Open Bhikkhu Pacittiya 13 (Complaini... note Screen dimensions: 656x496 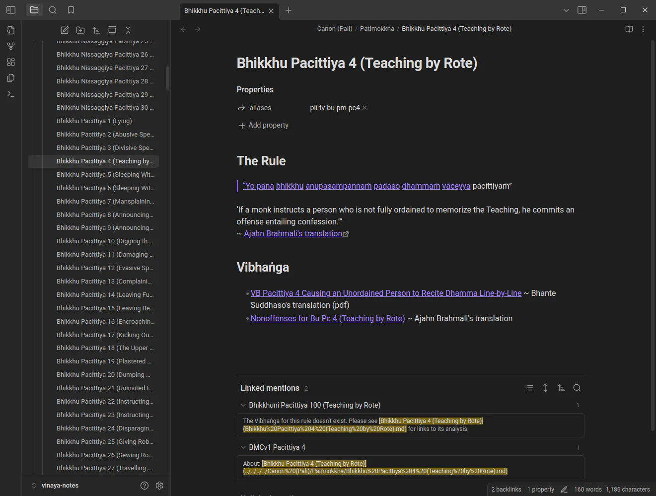93,282
